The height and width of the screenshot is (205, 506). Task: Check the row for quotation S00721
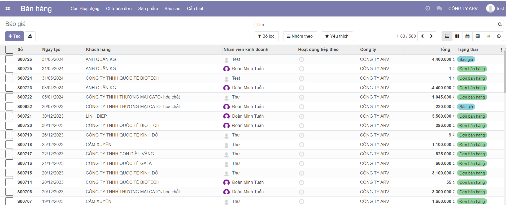9,116
